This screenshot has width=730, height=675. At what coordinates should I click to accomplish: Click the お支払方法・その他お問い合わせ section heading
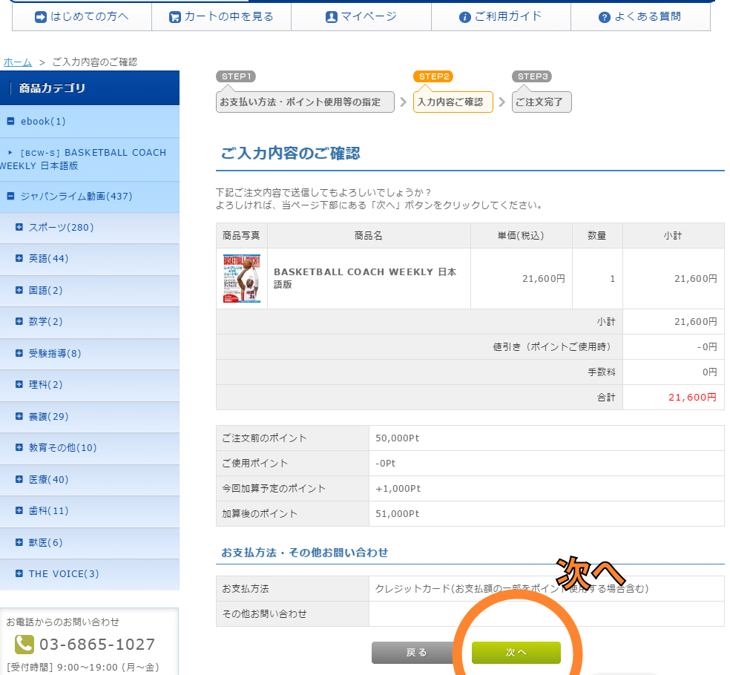click(x=304, y=553)
